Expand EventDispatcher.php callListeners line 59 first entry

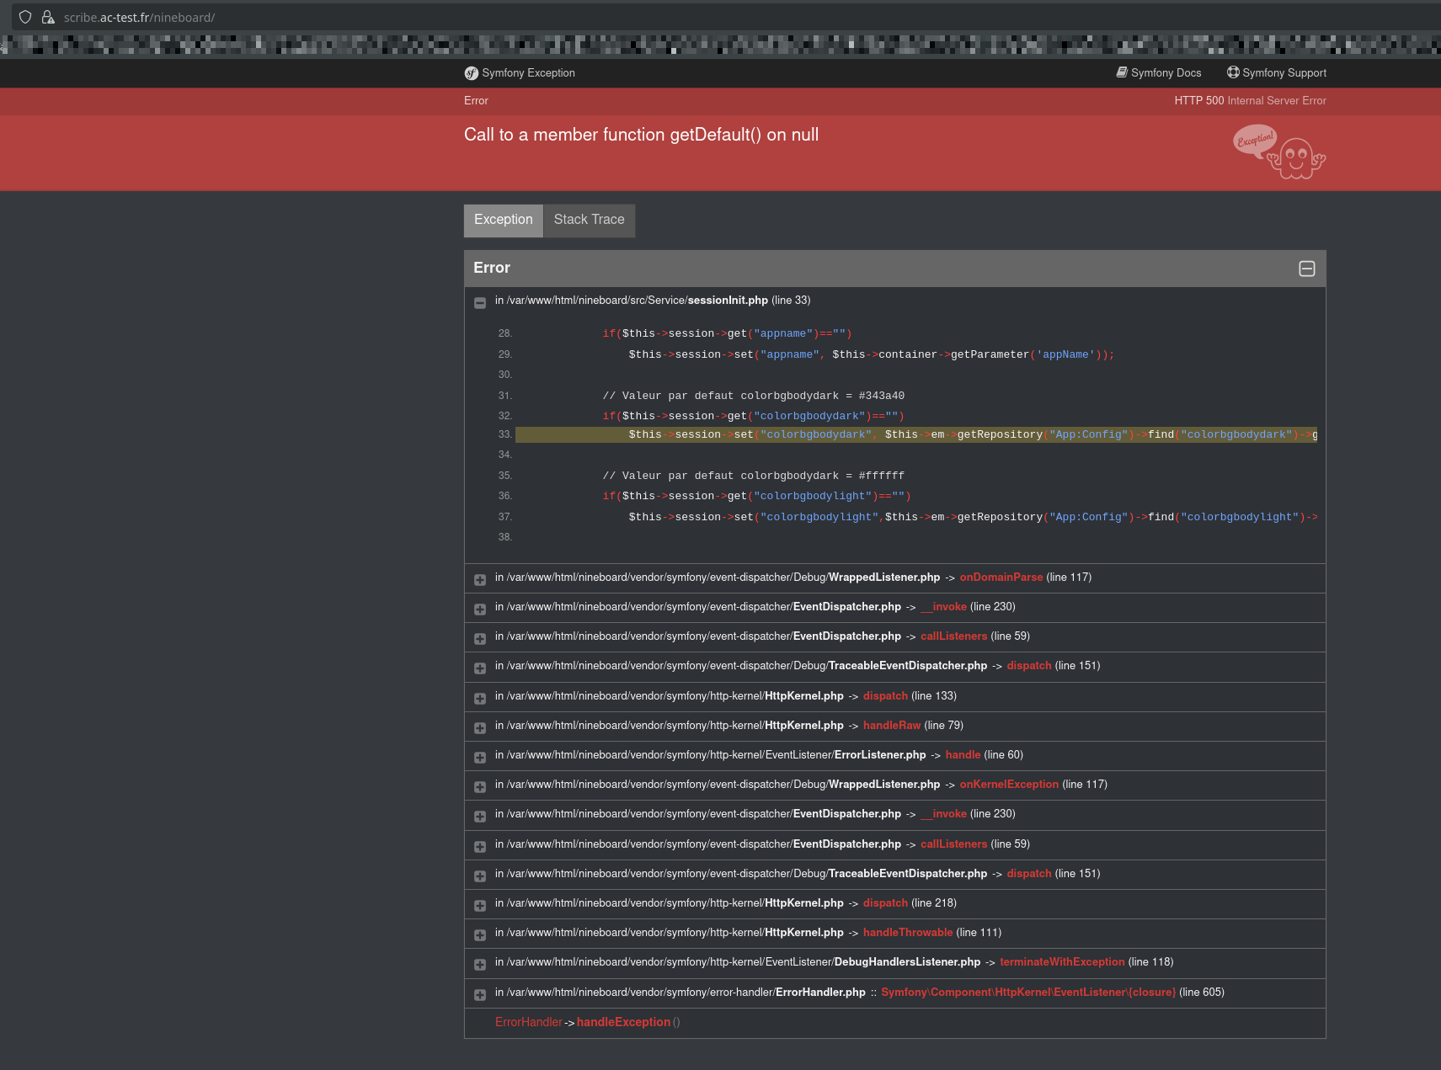[480, 638]
